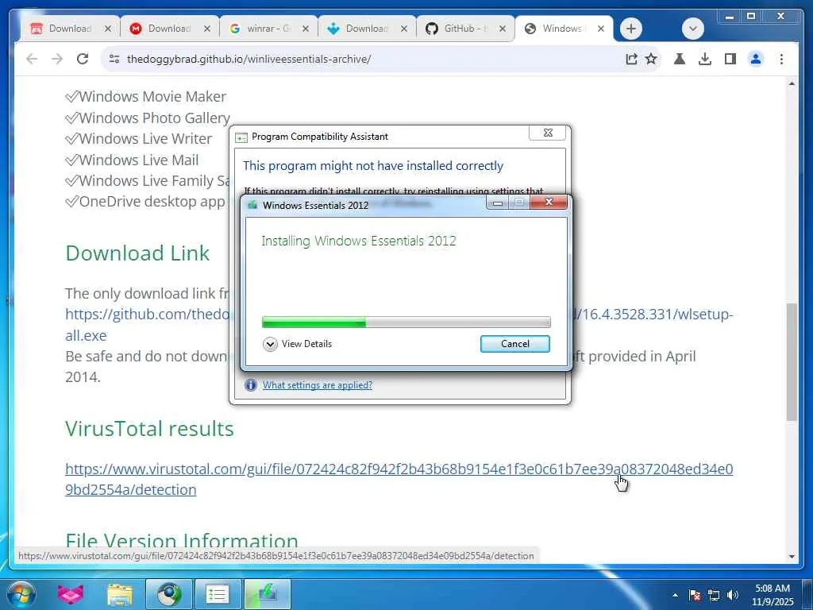Open Windows Explorer from the taskbar
Image resolution: width=813 pixels, height=610 pixels.
coord(120,594)
